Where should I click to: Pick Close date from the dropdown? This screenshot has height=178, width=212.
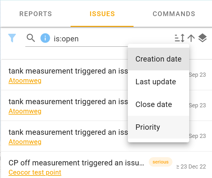pos(153,104)
